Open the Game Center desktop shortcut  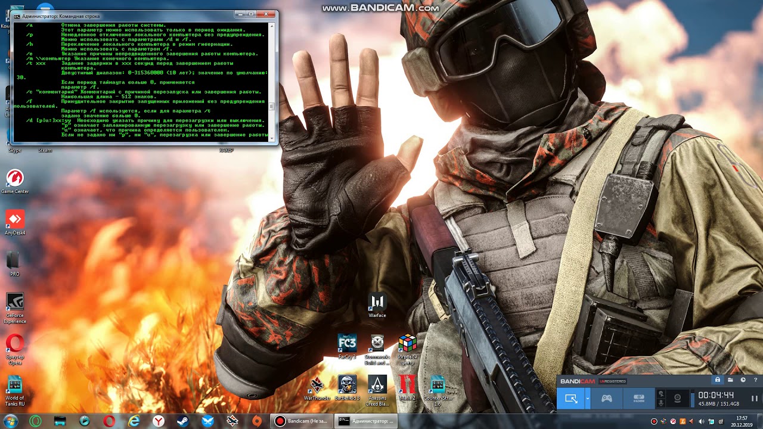15,181
